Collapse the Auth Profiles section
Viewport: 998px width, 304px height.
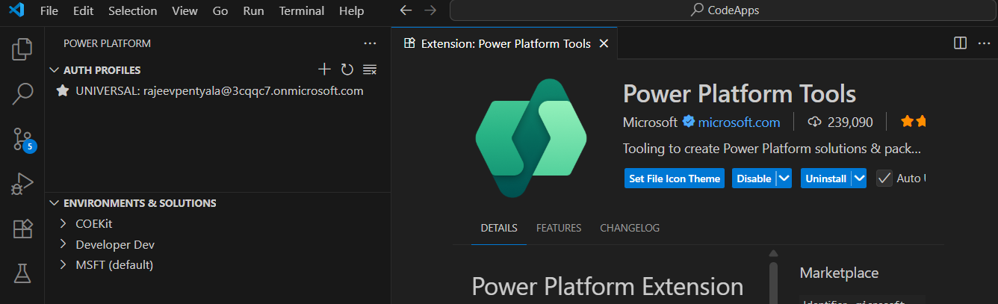click(x=54, y=70)
